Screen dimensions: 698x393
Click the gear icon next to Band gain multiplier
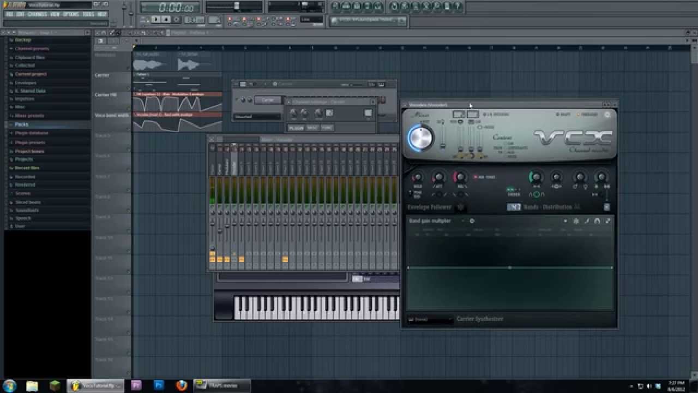point(472,221)
